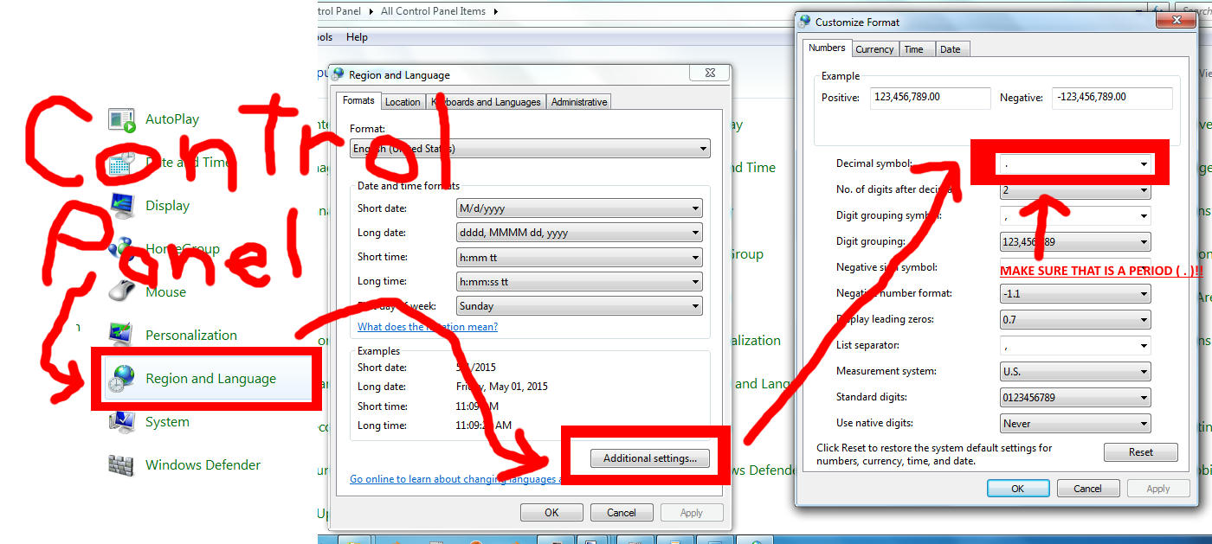The width and height of the screenshot is (1212, 544).
Task: Click Cancel in Region and Language window
Action: pyautogui.click(x=622, y=512)
